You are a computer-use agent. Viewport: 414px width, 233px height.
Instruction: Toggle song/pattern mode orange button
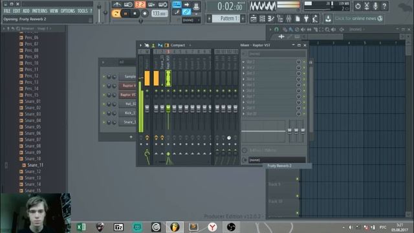point(116,13)
